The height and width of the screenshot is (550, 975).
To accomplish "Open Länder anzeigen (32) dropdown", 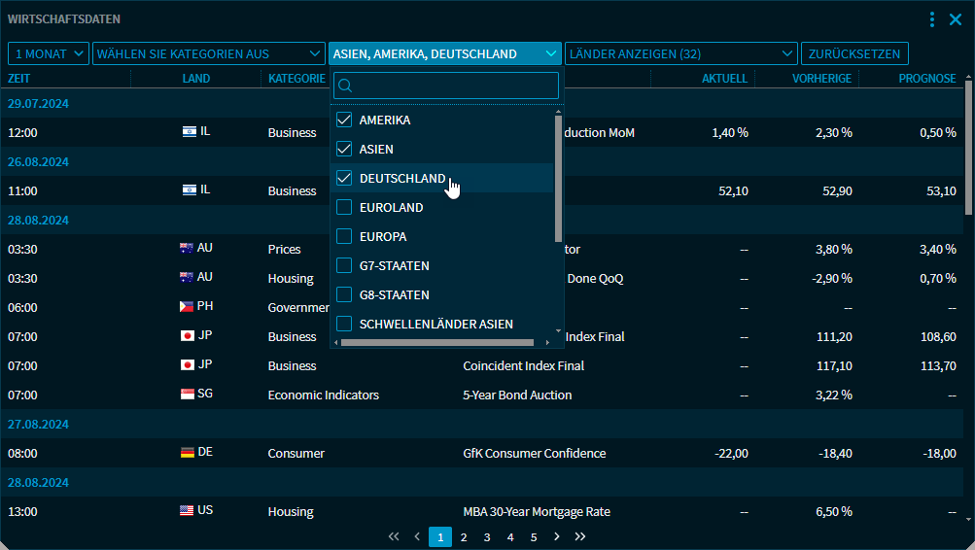I will click(680, 54).
